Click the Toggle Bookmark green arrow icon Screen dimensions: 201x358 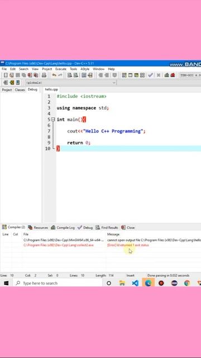tap(12, 82)
